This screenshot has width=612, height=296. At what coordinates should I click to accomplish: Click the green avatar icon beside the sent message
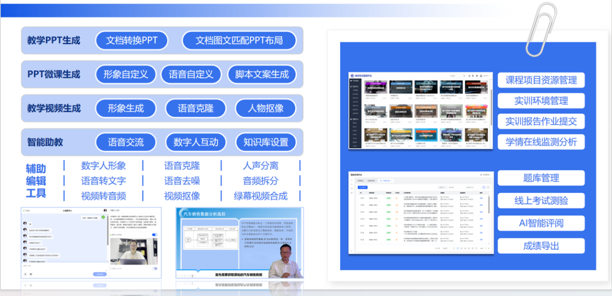point(103,217)
